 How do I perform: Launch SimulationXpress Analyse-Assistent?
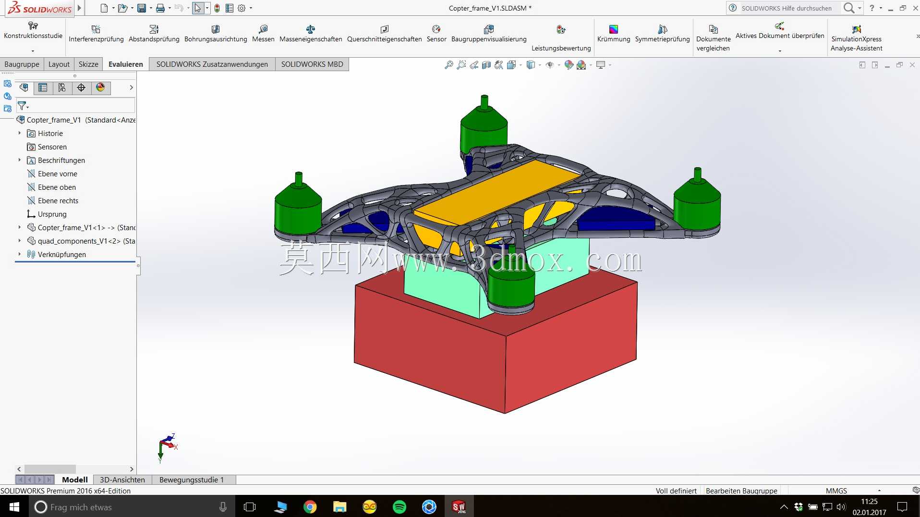point(857,38)
